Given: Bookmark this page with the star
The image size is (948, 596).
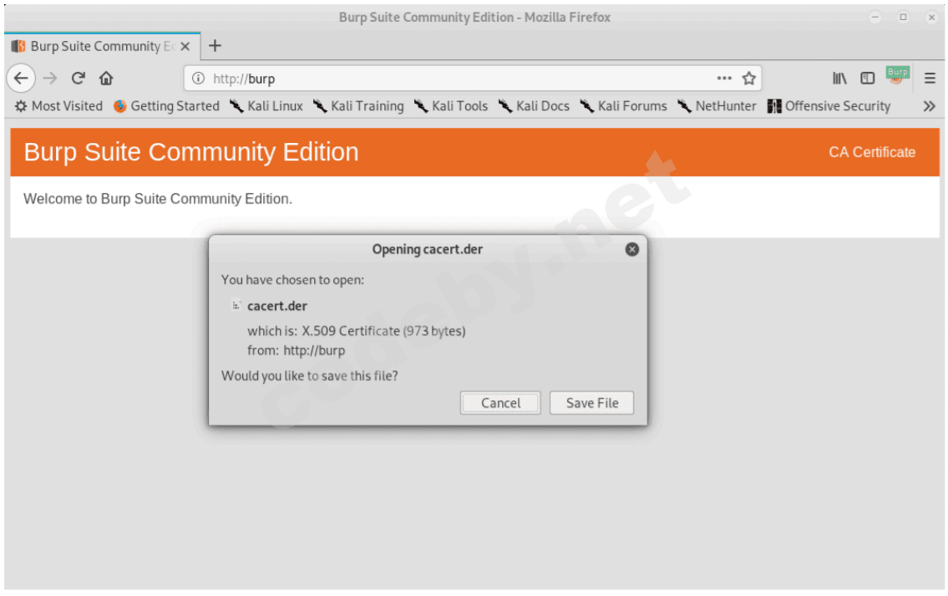Looking at the screenshot, I should 749,78.
